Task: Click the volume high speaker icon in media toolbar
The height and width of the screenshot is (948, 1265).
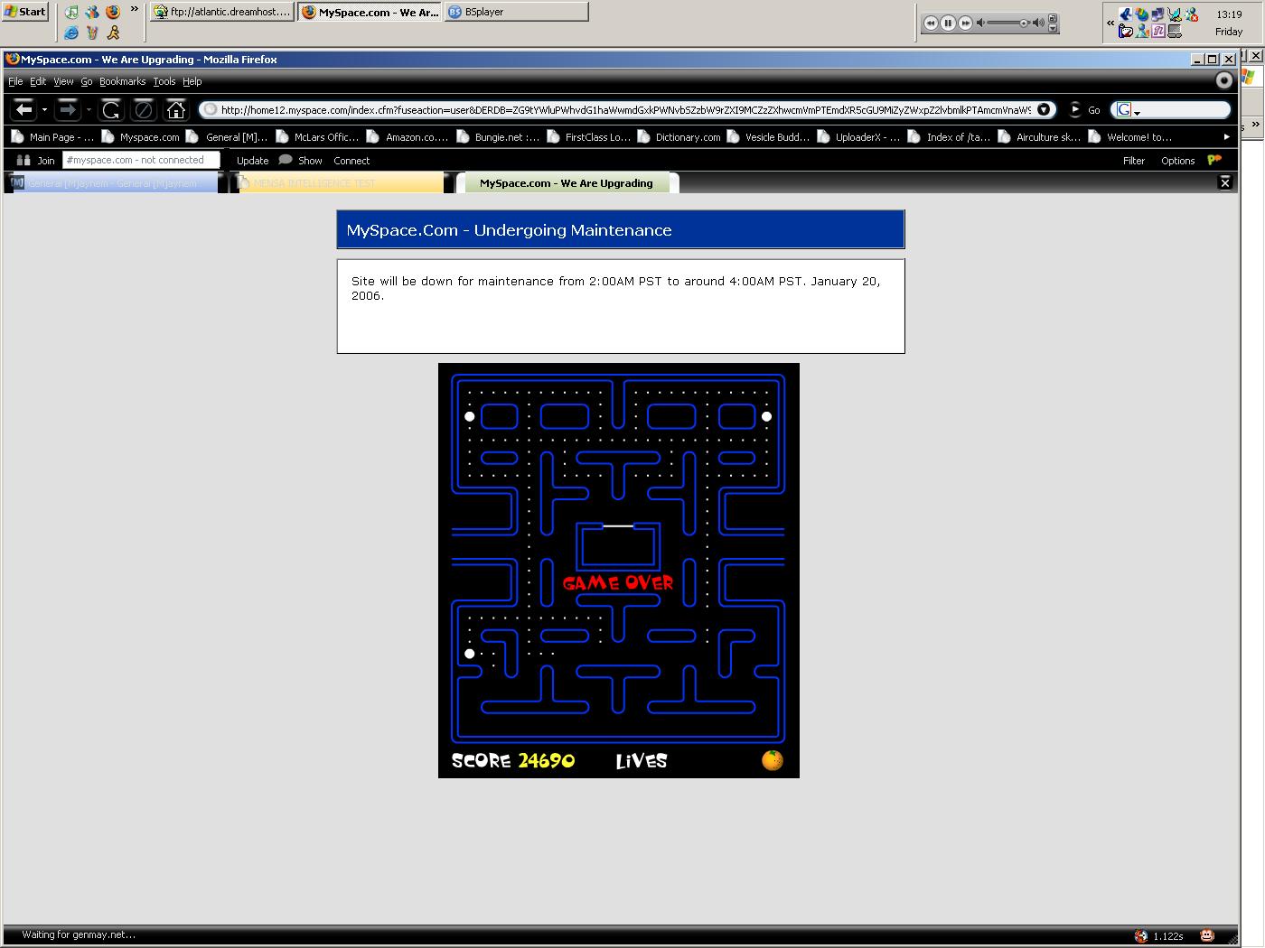Action: [x=1039, y=23]
